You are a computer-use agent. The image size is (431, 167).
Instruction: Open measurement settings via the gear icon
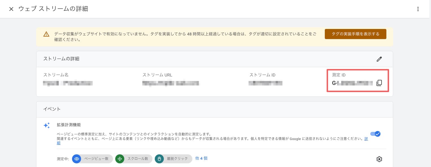[x=379, y=159]
